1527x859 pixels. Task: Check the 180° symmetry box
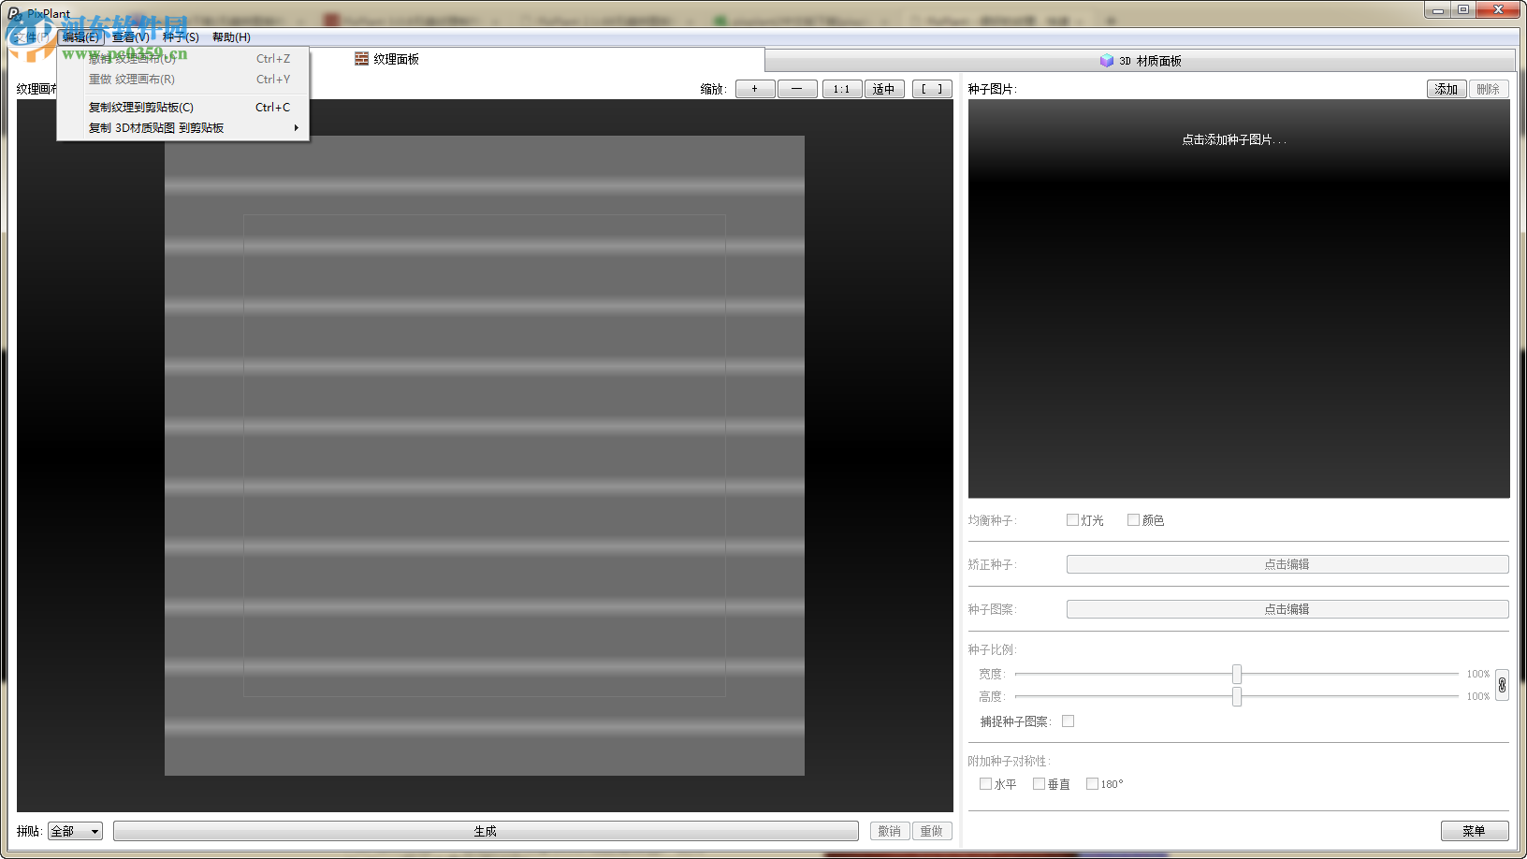tap(1092, 784)
